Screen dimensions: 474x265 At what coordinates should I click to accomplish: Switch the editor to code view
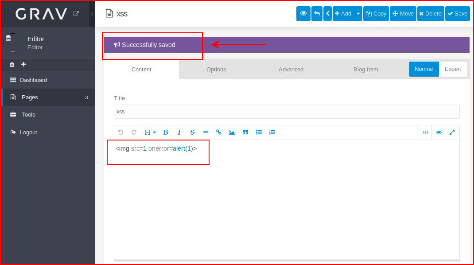(x=425, y=132)
